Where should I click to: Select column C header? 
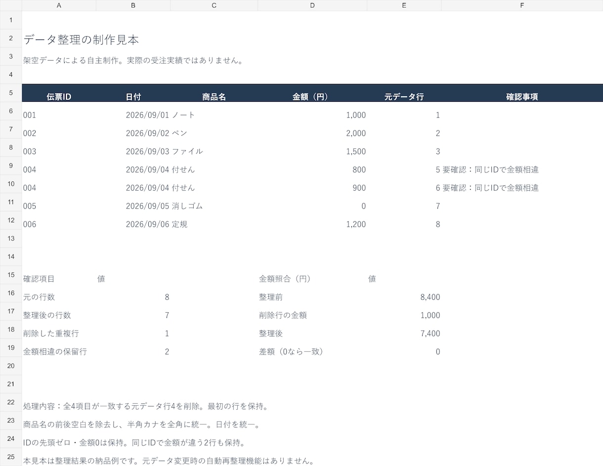pos(214,5)
